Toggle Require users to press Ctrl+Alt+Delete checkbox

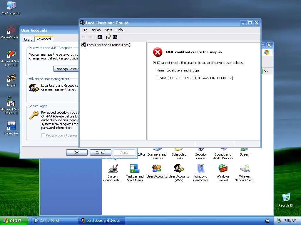(44, 135)
